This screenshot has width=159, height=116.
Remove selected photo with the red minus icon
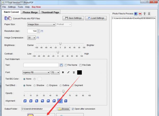[x=140, y=14]
